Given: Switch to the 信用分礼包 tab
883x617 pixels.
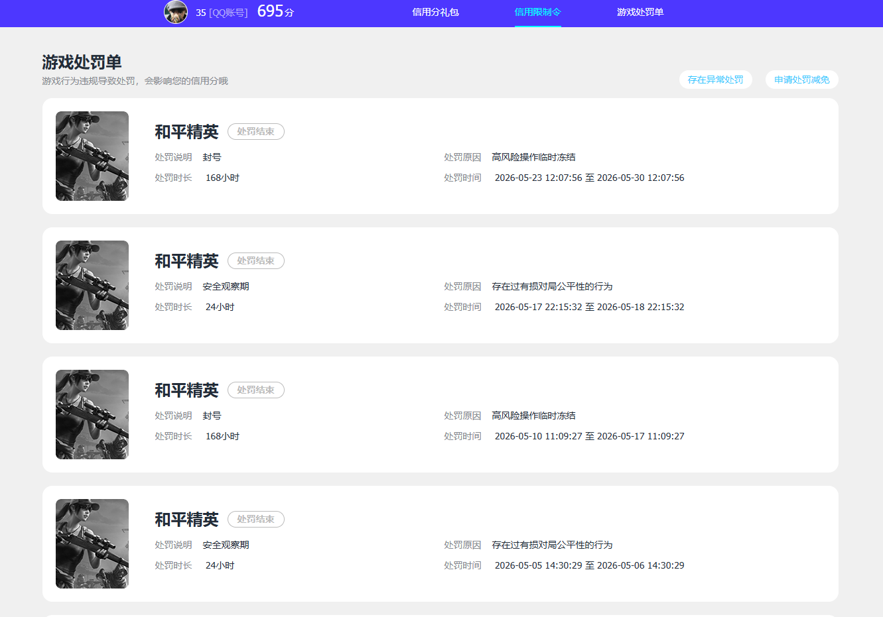Looking at the screenshot, I should [435, 12].
